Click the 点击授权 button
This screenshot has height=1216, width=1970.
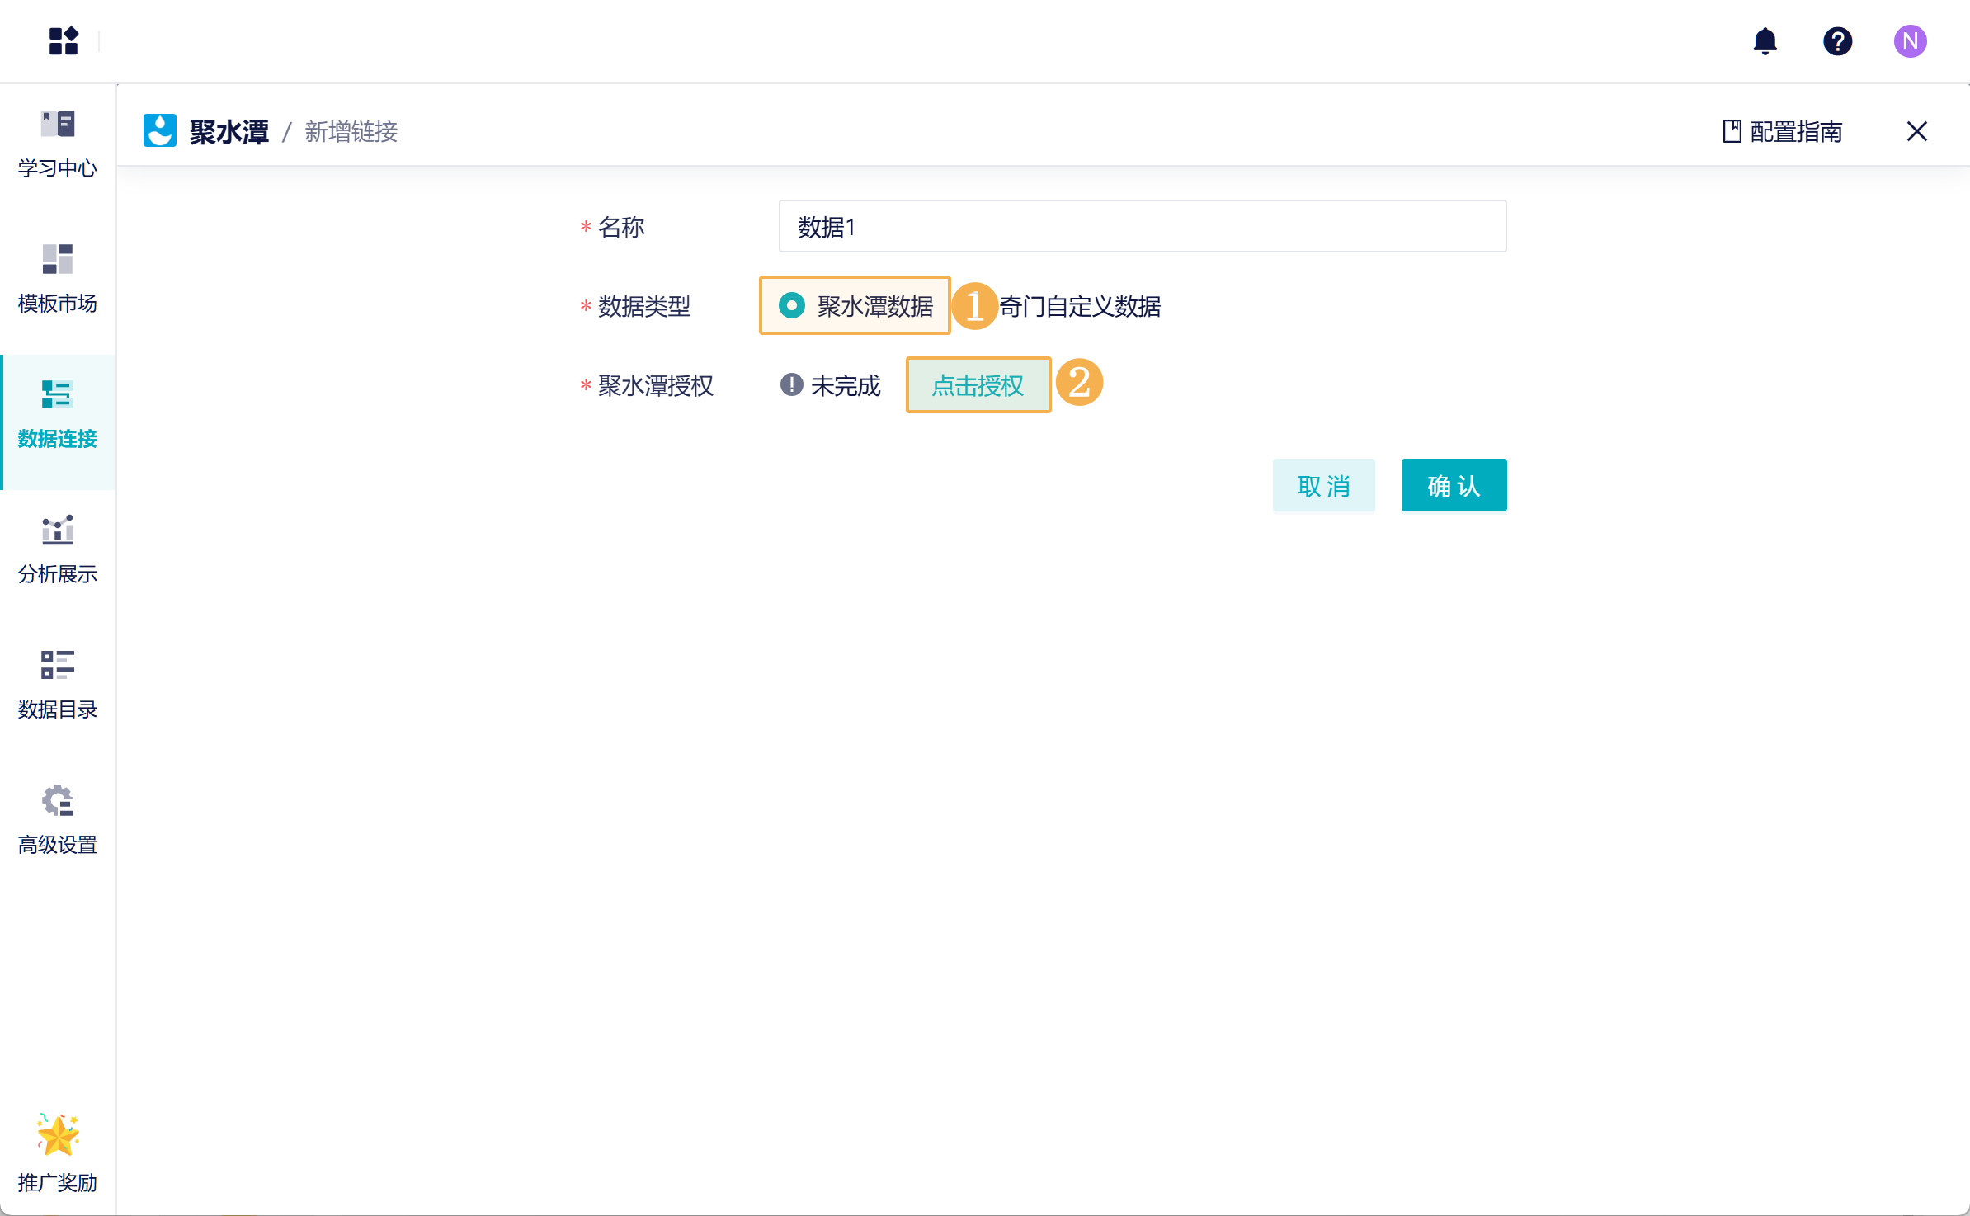[978, 385]
